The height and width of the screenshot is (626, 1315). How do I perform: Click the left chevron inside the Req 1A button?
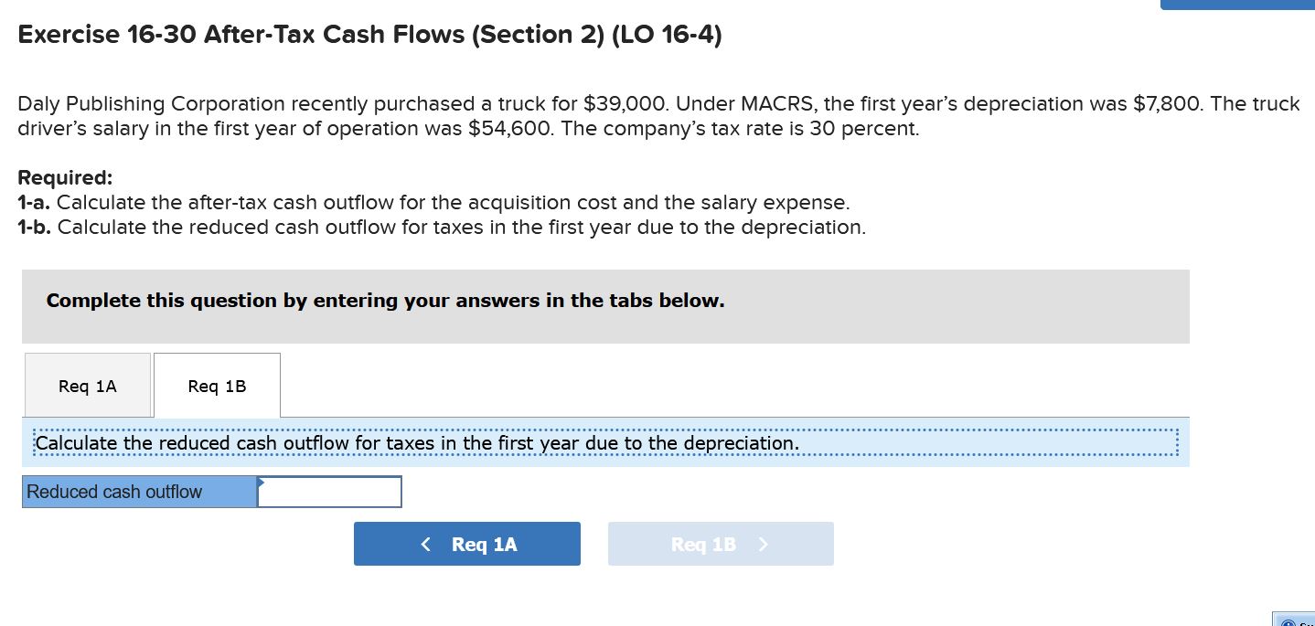point(425,543)
